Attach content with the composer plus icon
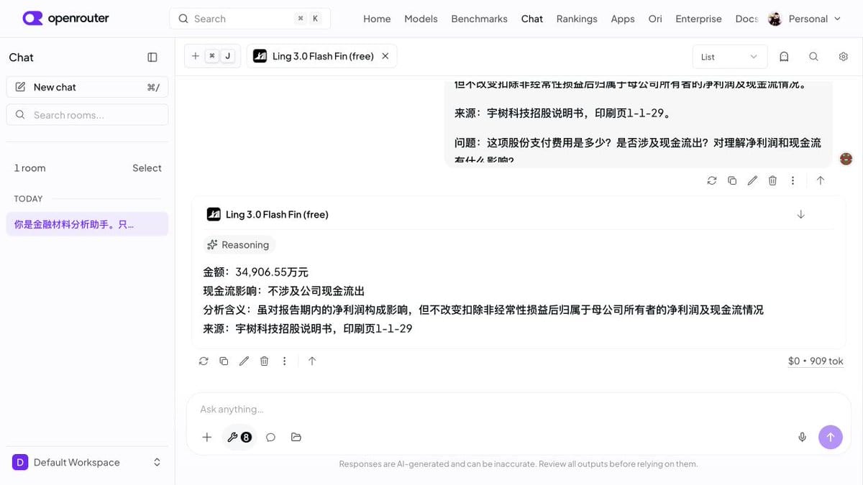 coord(207,437)
